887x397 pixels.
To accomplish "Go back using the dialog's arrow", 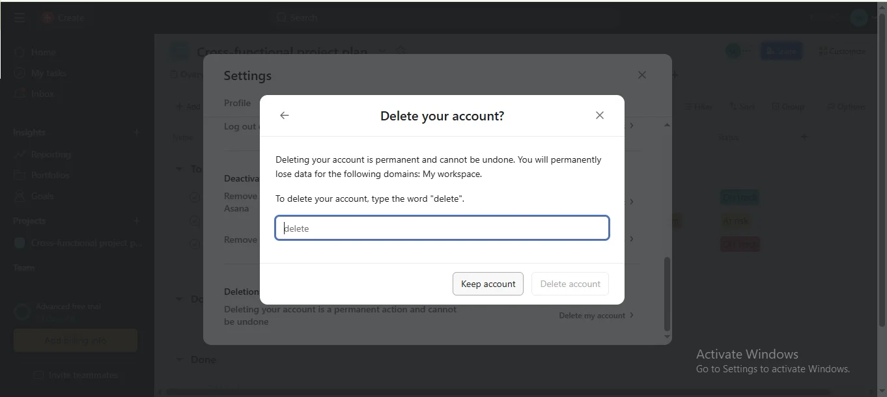I will coord(285,115).
